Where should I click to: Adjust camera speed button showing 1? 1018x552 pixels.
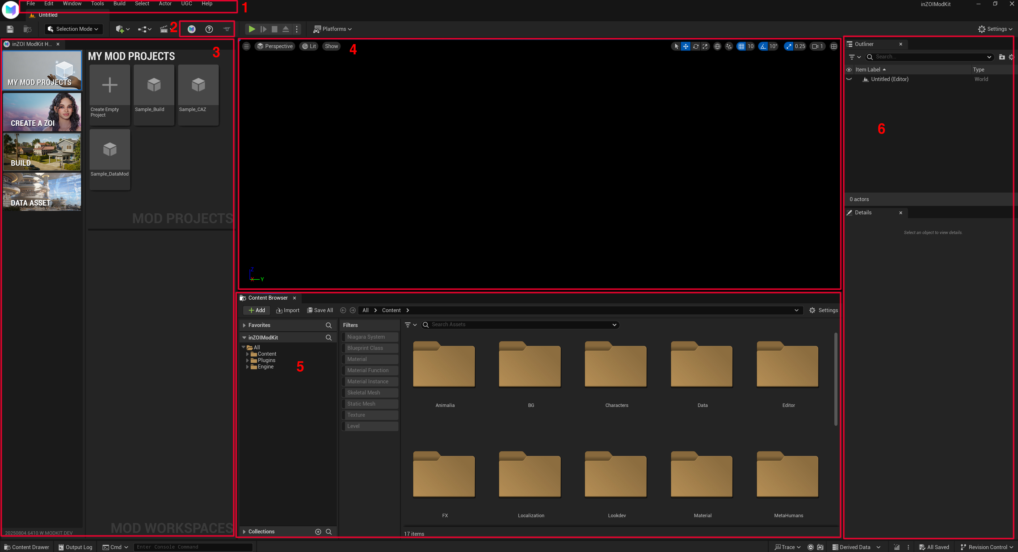[817, 46]
